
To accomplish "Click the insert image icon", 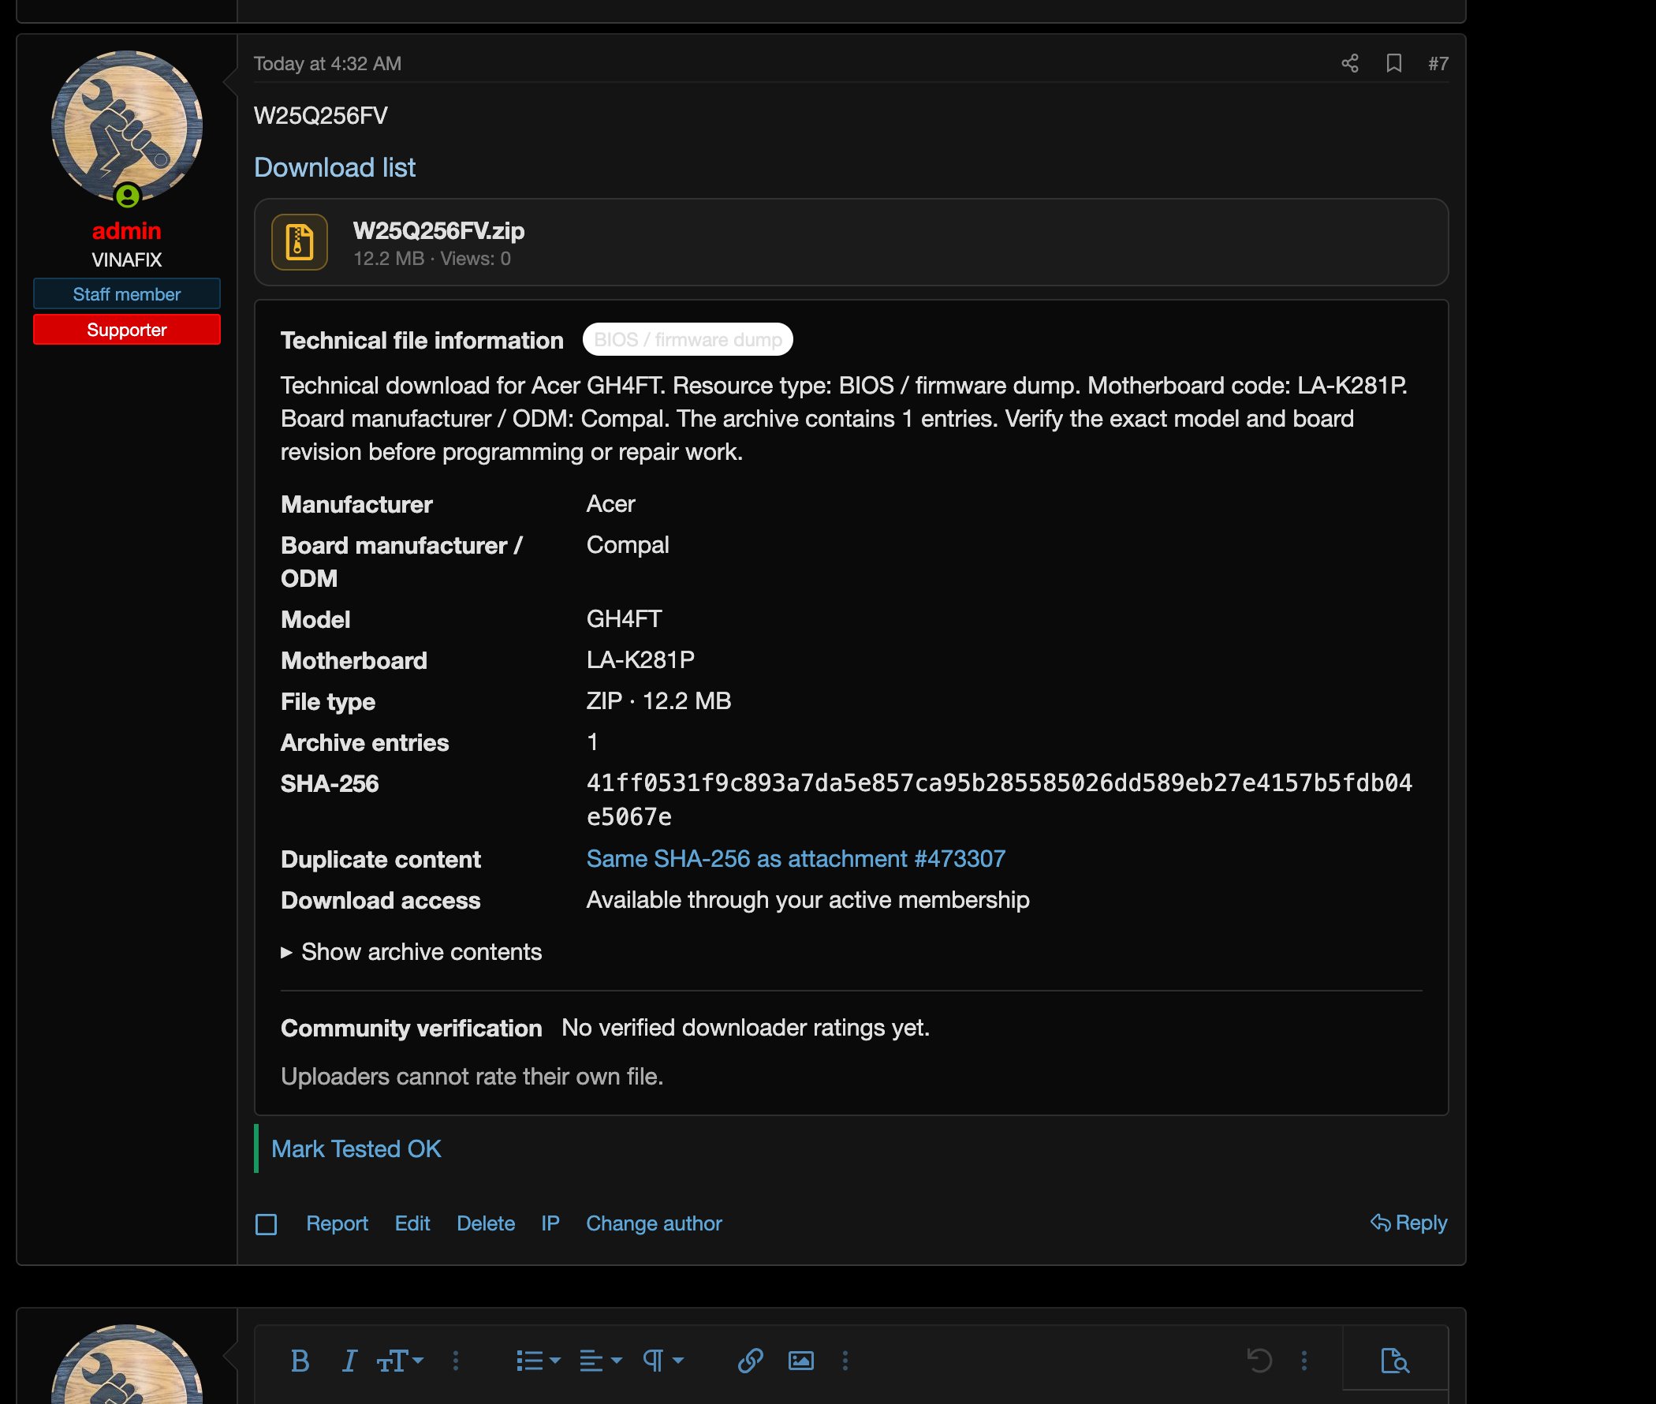I will (800, 1361).
